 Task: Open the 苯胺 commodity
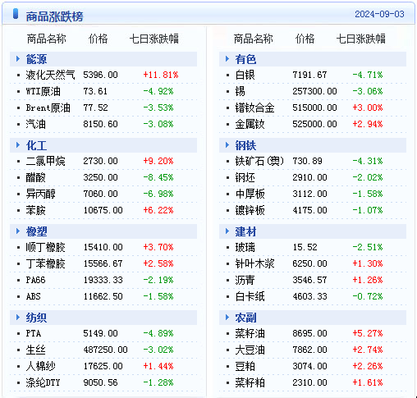click(36, 210)
